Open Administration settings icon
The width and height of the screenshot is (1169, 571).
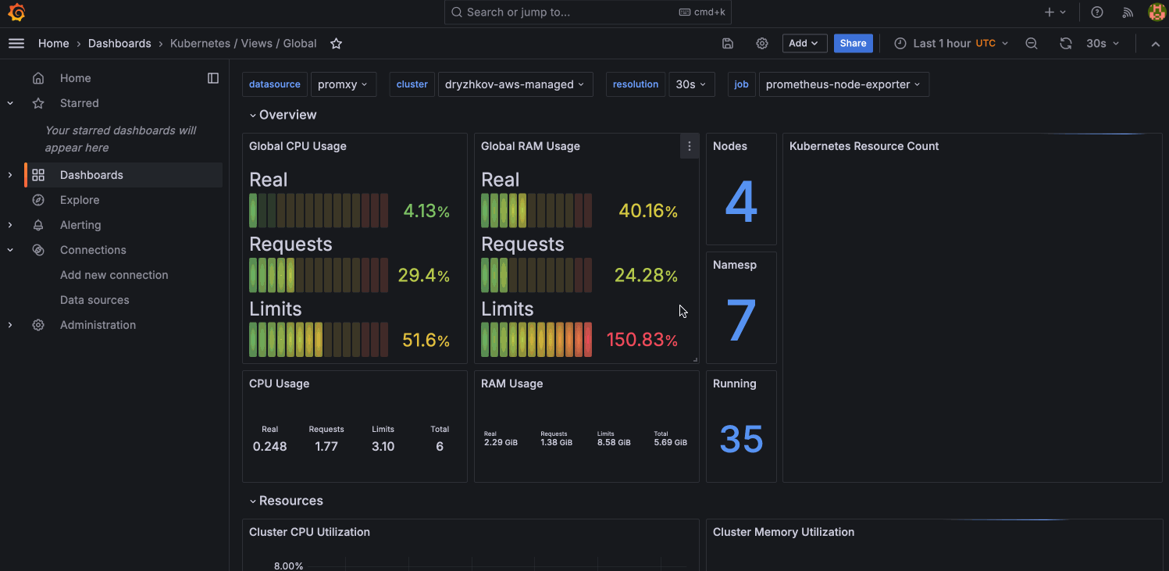coord(37,325)
